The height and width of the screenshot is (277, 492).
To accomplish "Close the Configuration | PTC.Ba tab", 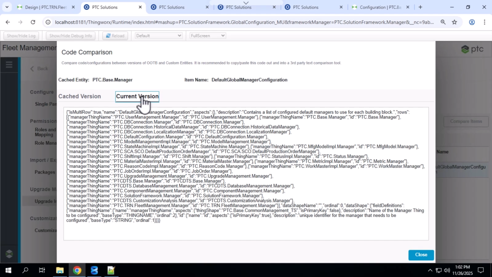I will pos(408,7).
